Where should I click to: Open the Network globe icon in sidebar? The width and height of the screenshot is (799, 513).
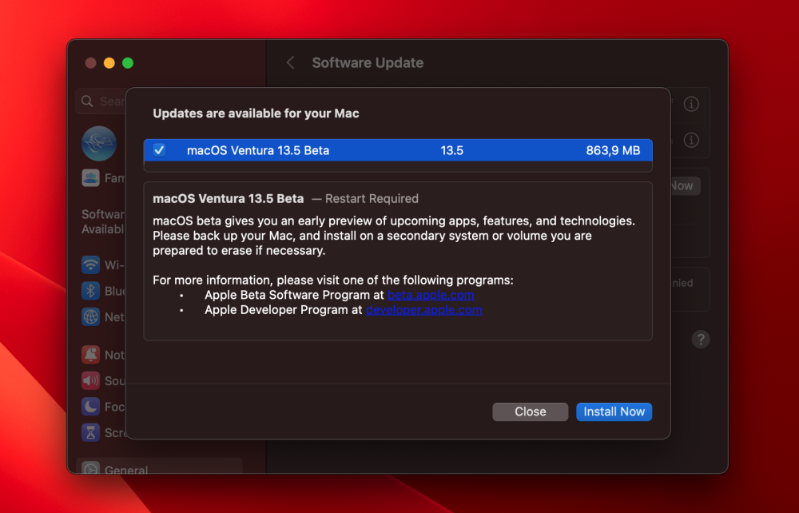click(91, 317)
